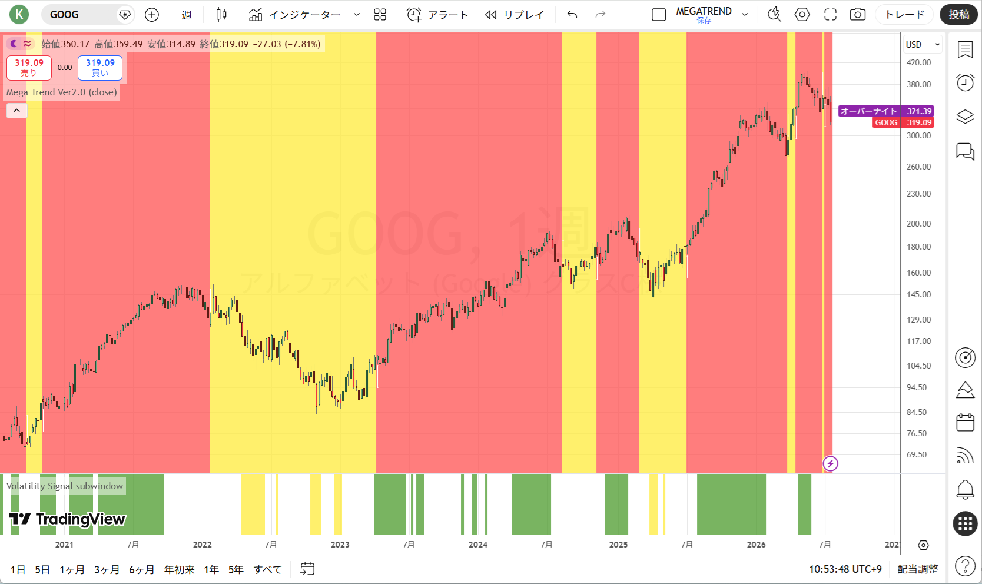Select the 5年 time range tab
982x584 pixels.
coord(235,569)
